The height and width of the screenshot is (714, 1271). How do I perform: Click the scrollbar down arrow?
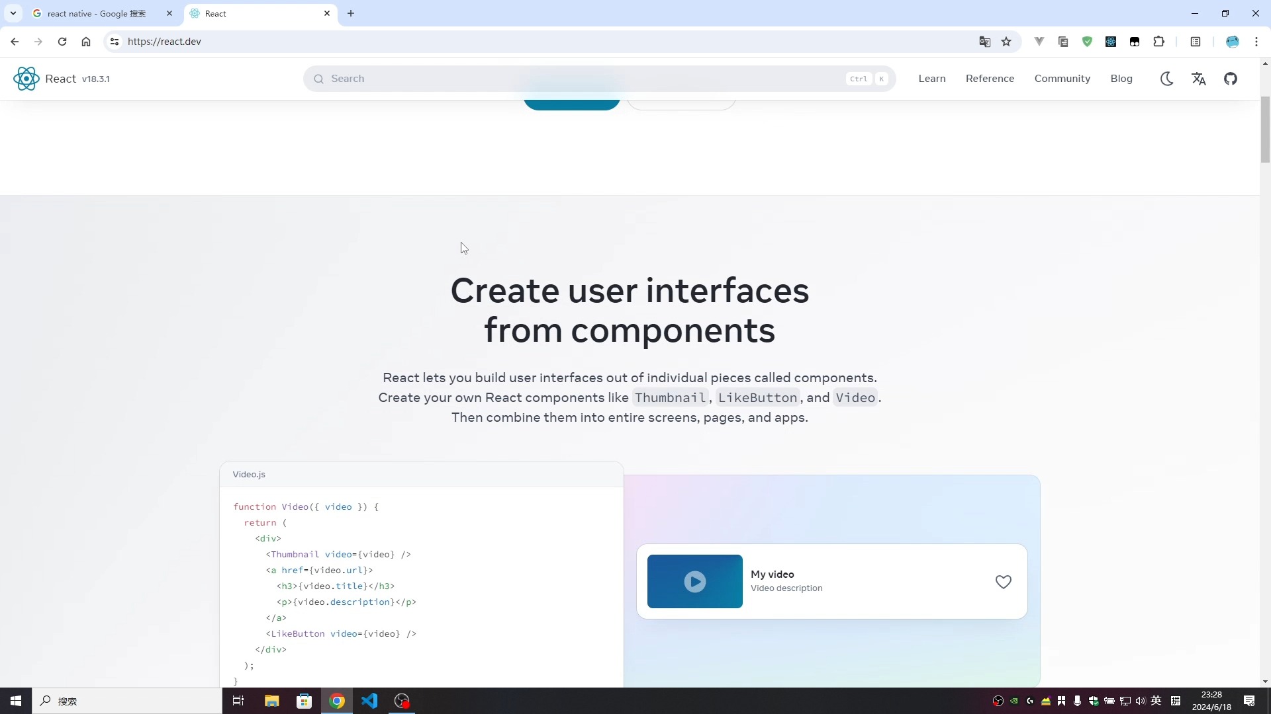1265,682
